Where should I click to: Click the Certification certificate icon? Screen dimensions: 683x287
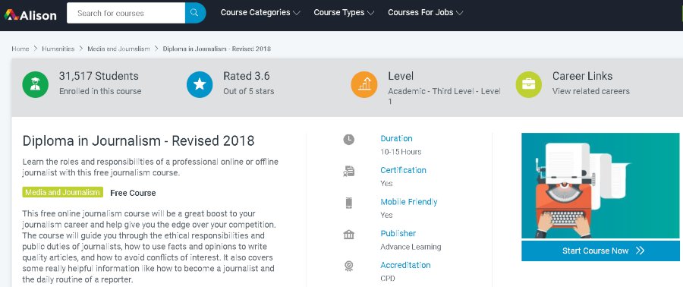pyautogui.click(x=349, y=171)
